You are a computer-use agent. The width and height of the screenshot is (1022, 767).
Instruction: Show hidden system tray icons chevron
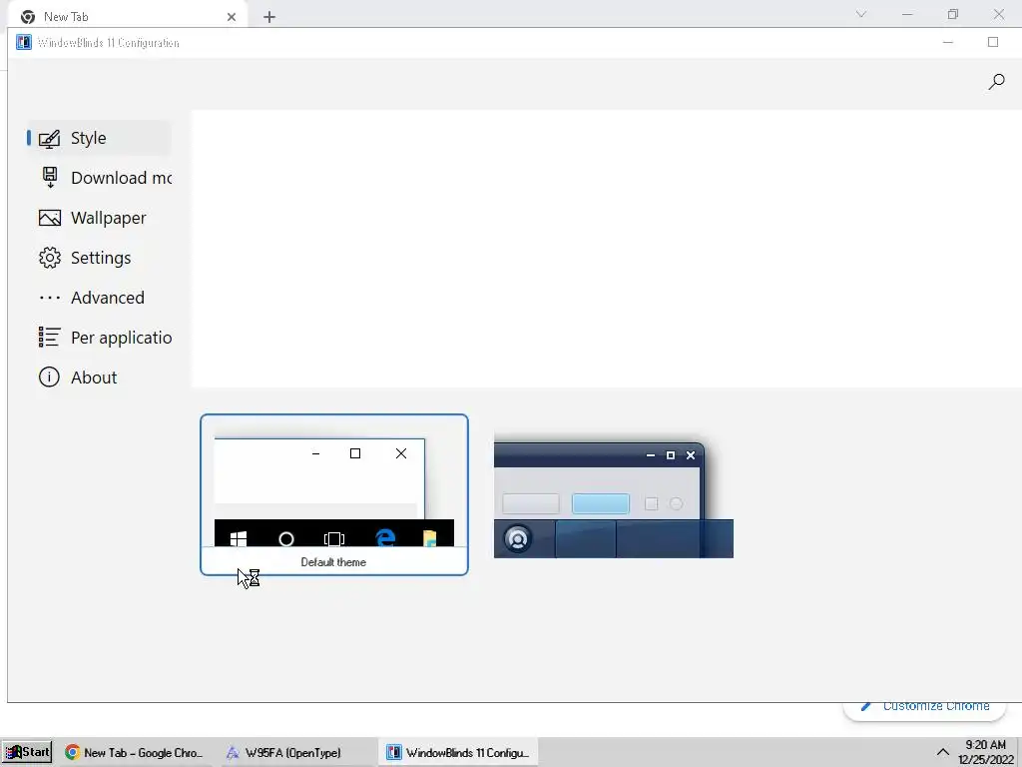point(942,752)
